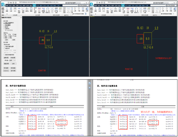Image resolution: width=178 pixels, height=137 pixels.
Task: Click 梁配筋包络 icon in left window
Action: point(43,10)
